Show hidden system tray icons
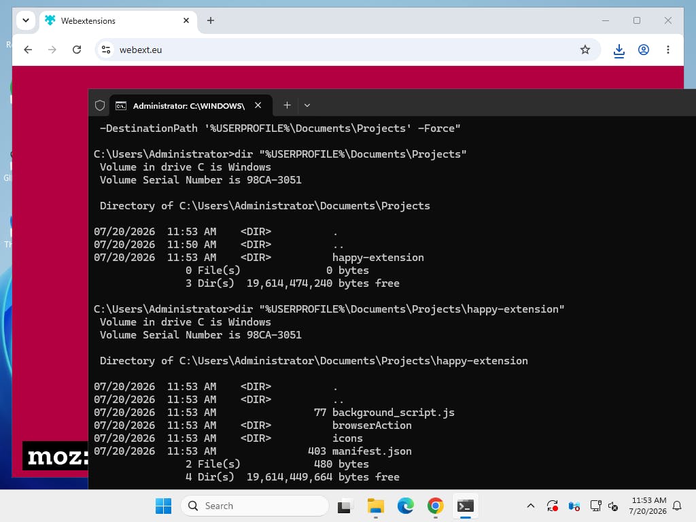This screenshot has height=522, width=696. 530,506
